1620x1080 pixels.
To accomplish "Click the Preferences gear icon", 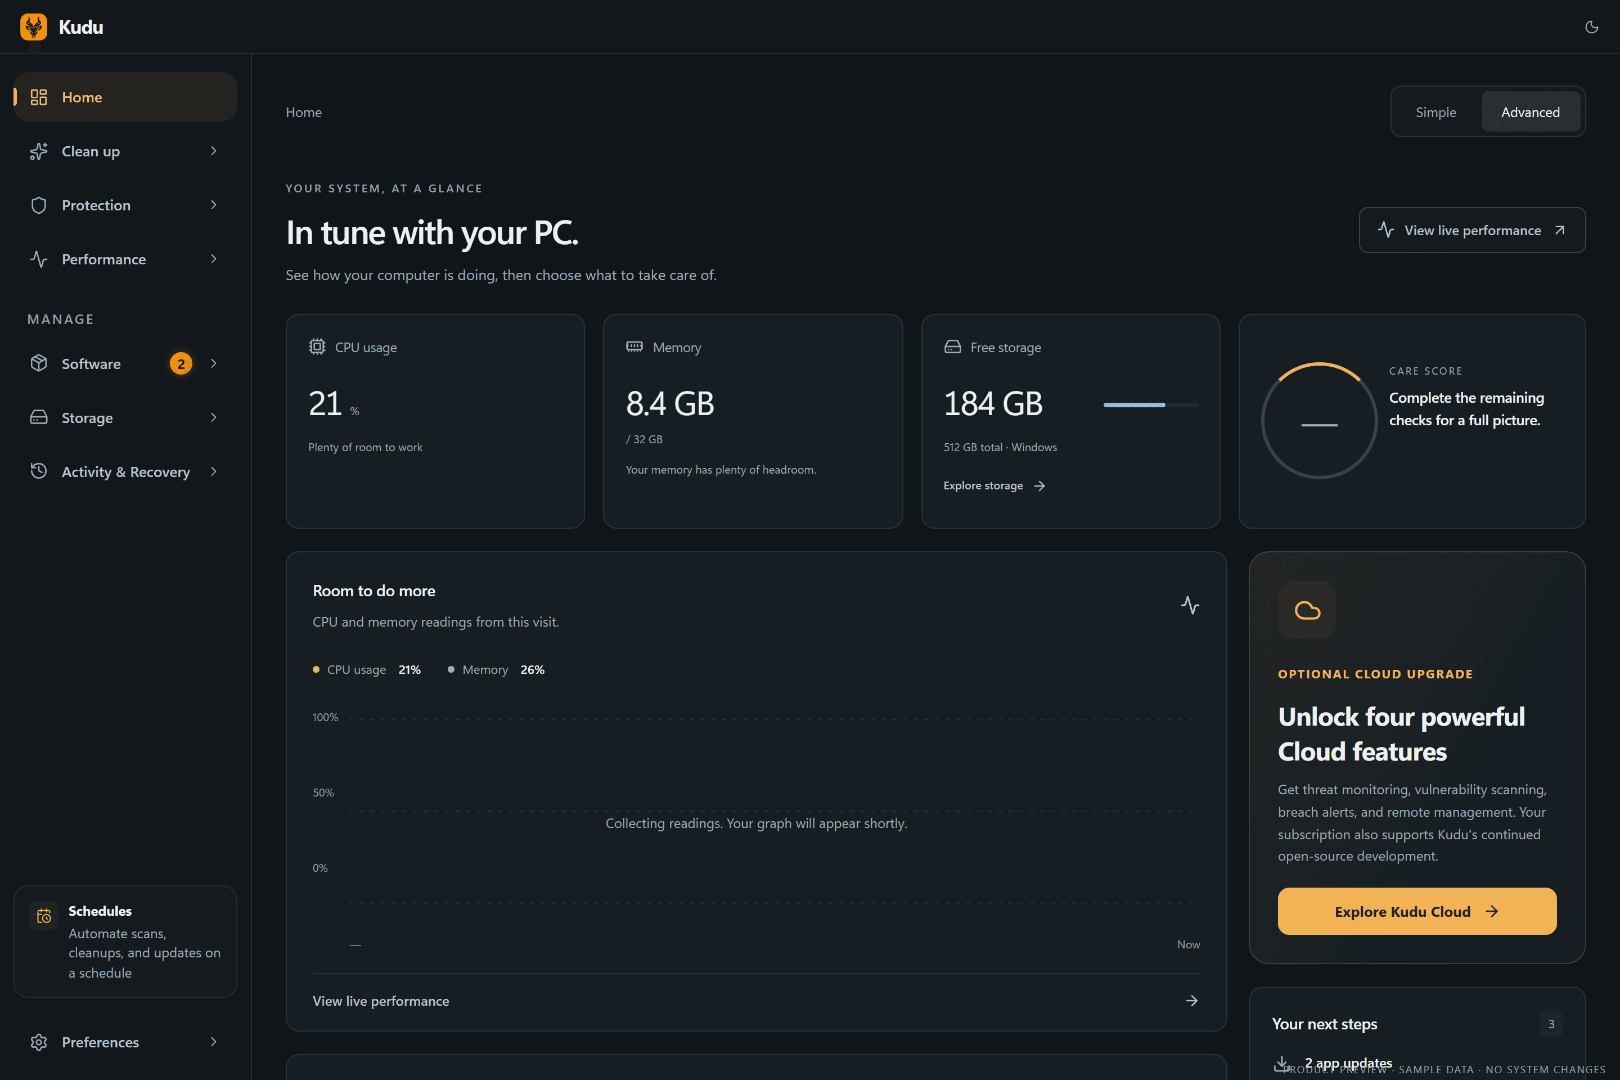I will 39,1041.
